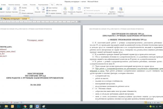
Task: Open Photoshop from the taskbar
Action: 19,106
